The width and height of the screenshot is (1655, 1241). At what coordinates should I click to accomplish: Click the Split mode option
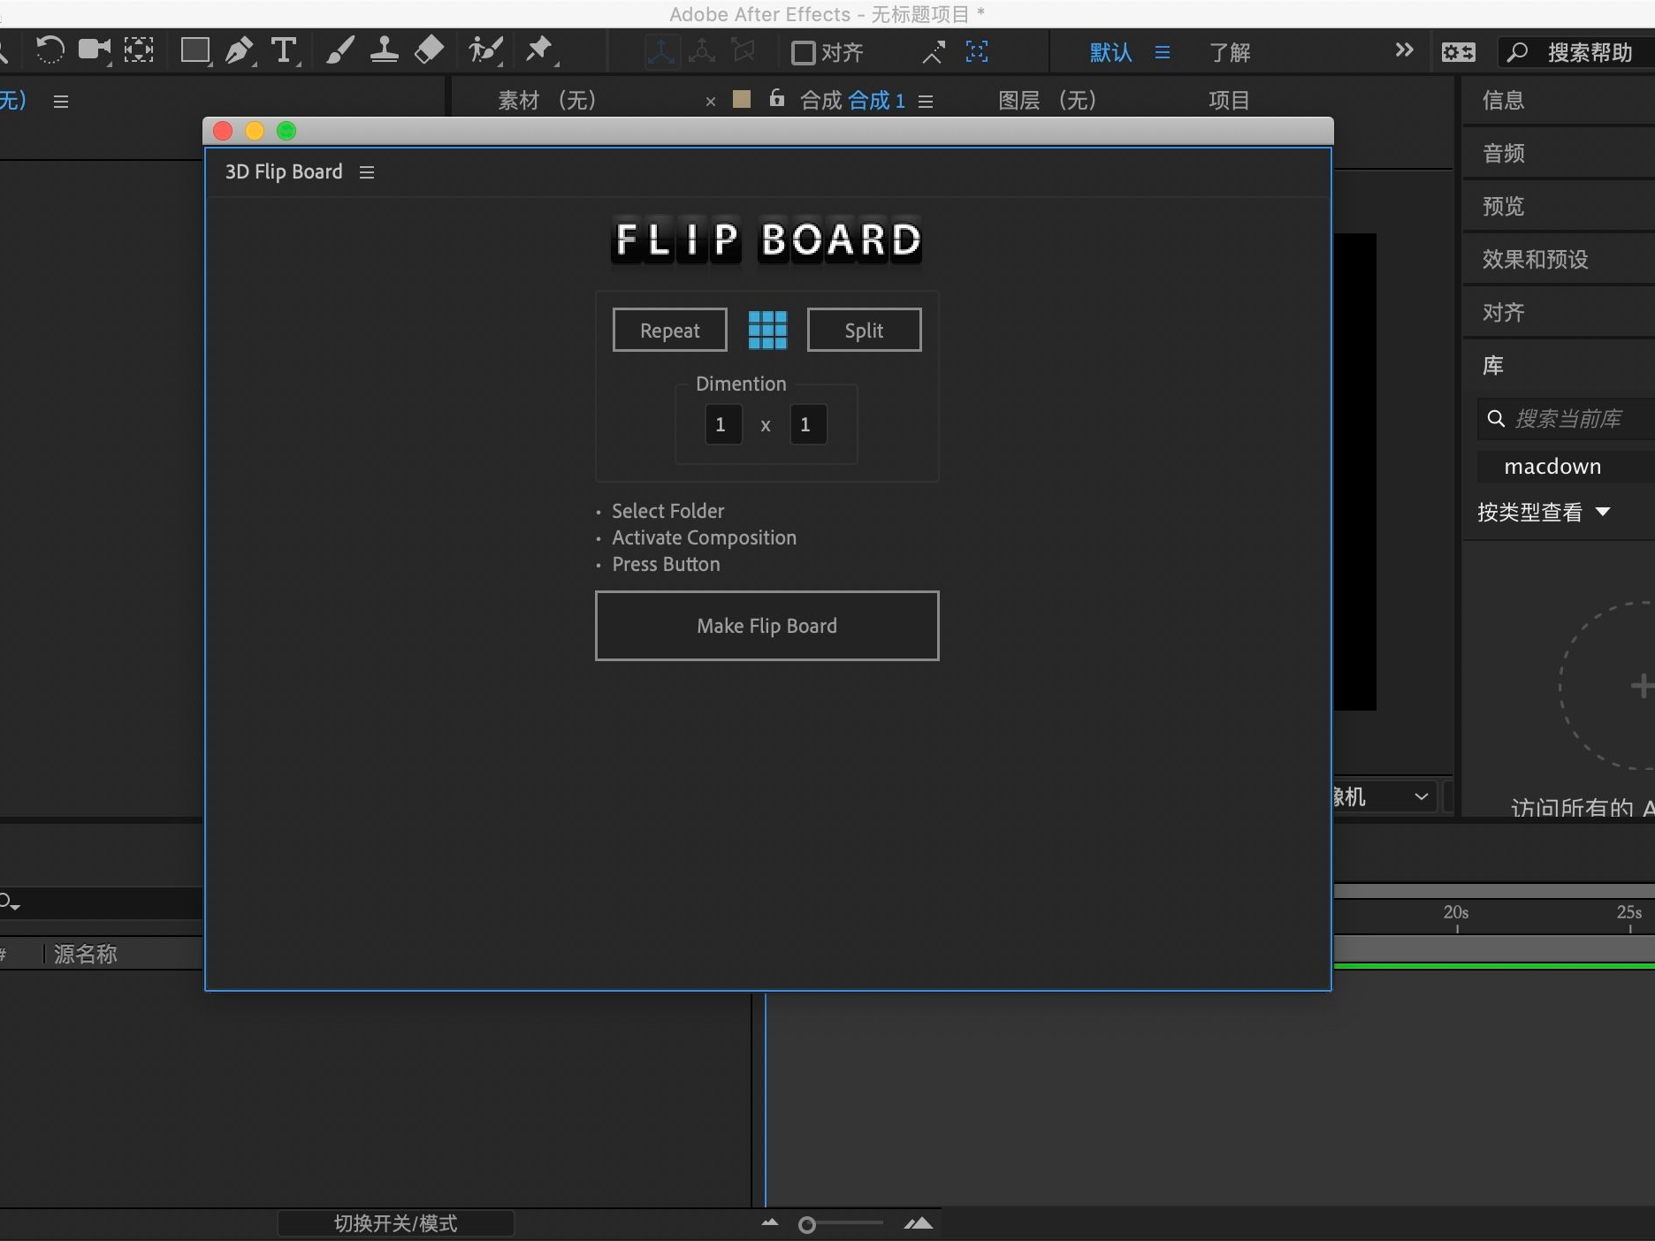click(x=864, y=330)
